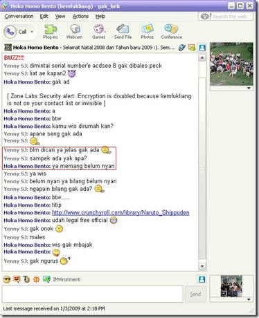Click the chat scrollbar down arrow
The width and height of the screenshot is (259, 318).
pos(202,266)
